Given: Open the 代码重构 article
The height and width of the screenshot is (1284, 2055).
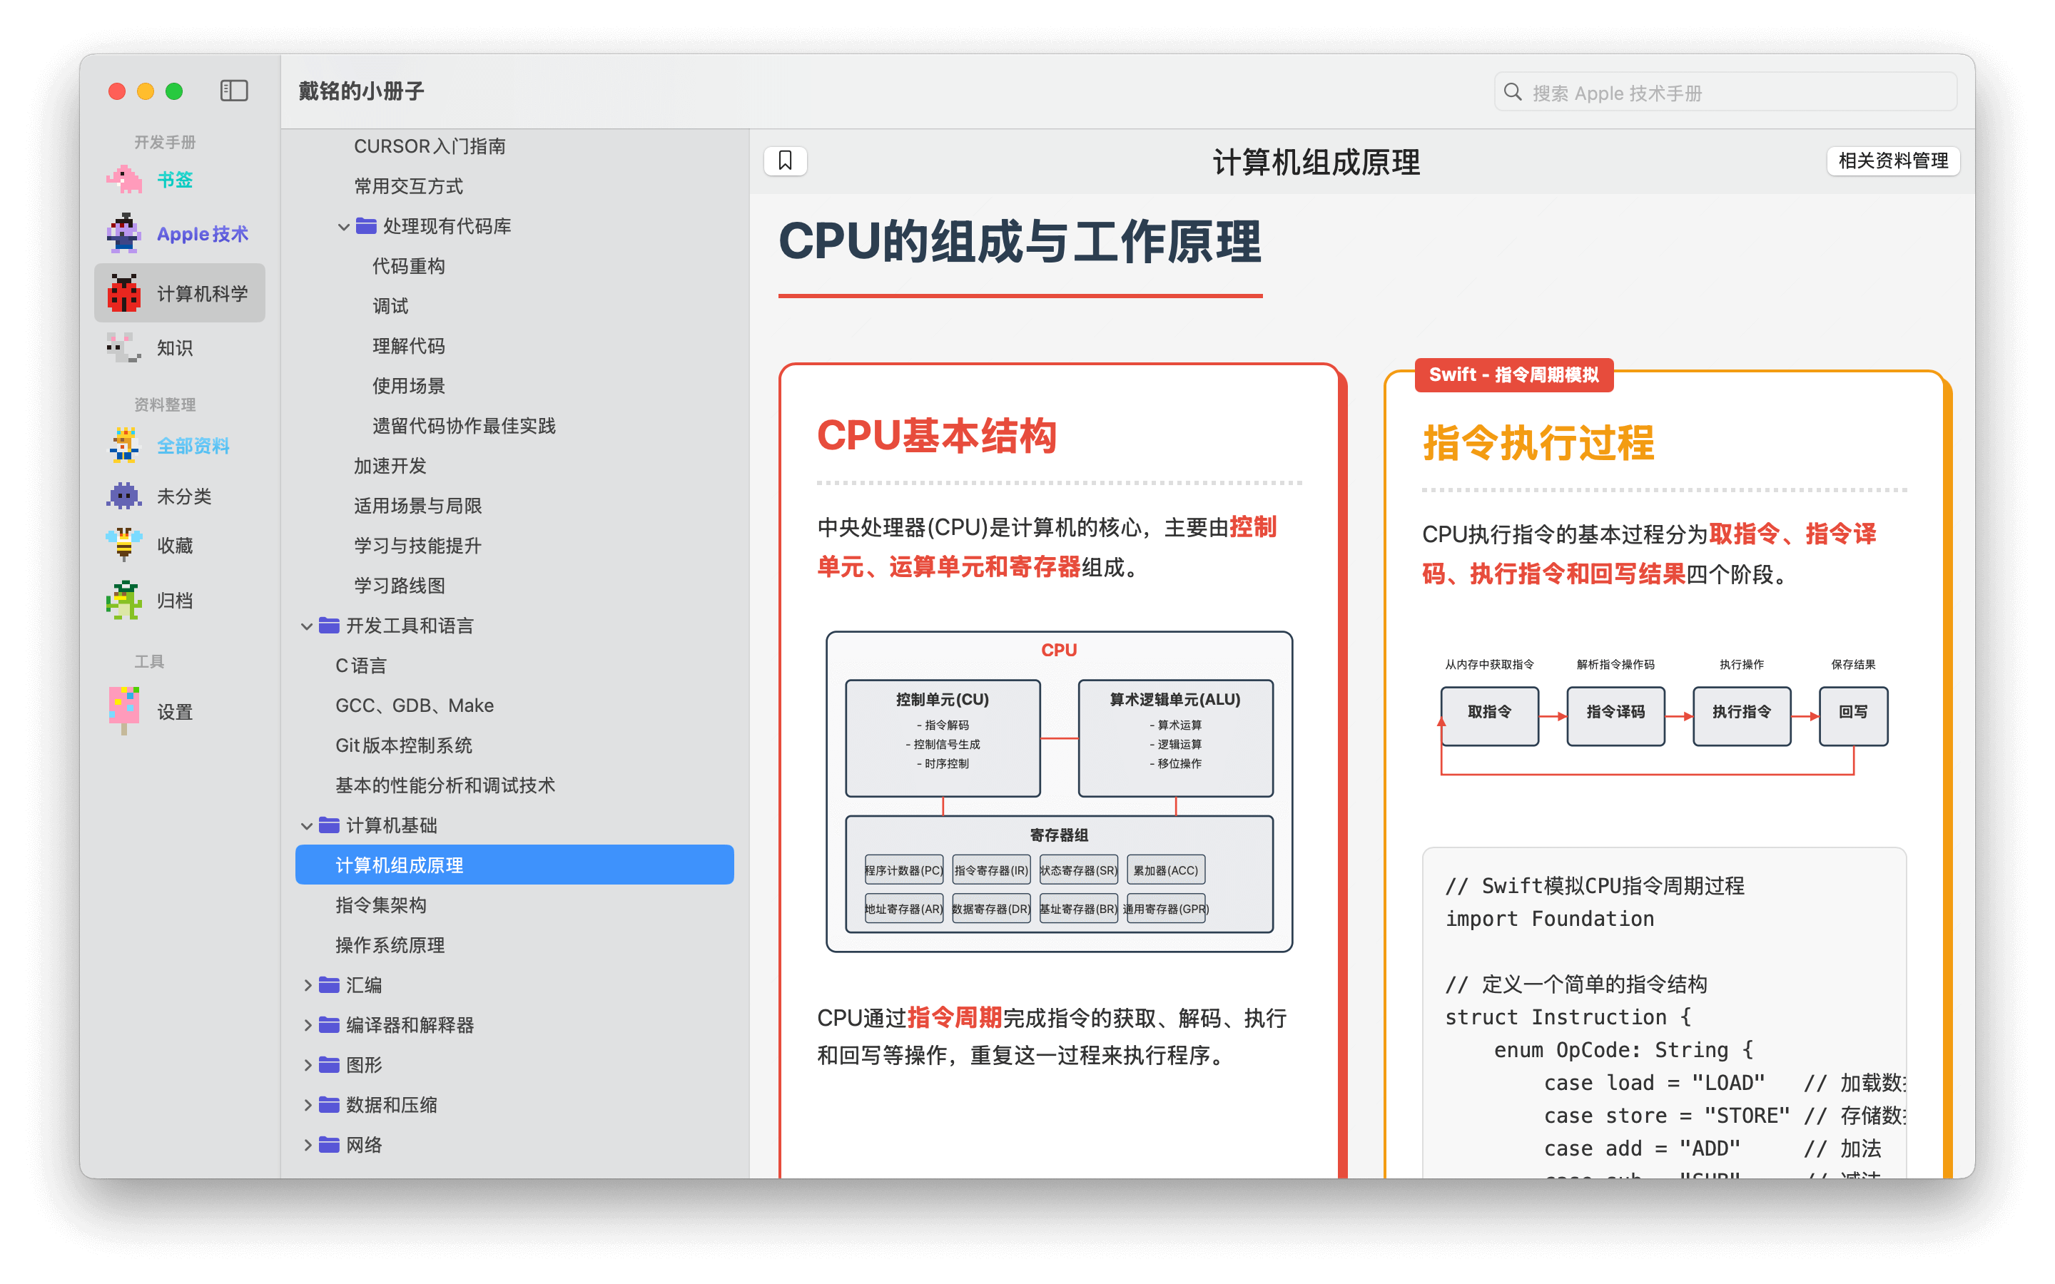Looking at the screenshot, I should coord(408,266).
